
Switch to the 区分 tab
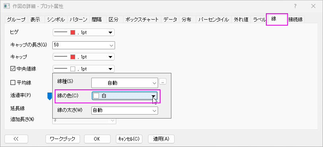115,20
